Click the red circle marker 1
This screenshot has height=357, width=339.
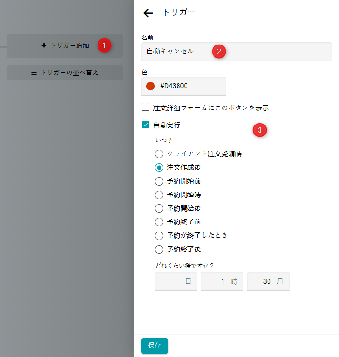coord(104,45)
